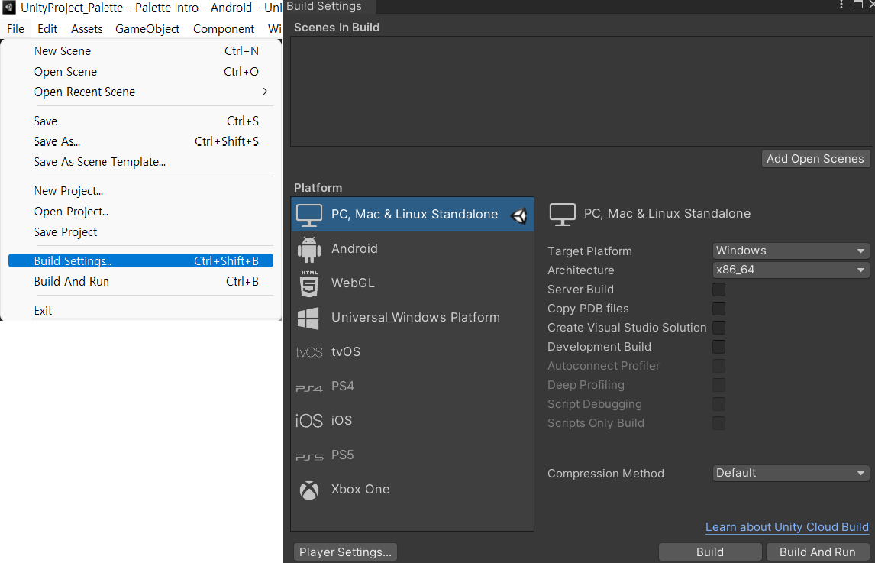
Task: Open the Target Platform dropdown
Action: [x=791, y=251]
